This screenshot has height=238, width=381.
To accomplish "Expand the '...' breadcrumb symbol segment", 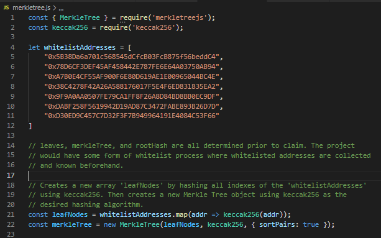I will click(x=61, y=8).
